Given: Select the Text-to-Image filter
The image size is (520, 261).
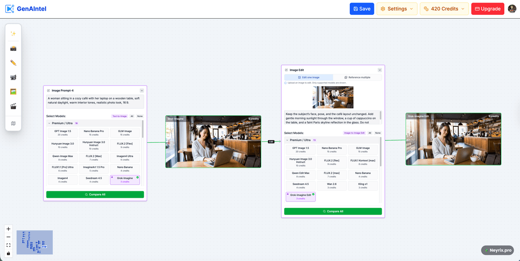Looking at the screenshot, I should (x=120, y=116).
